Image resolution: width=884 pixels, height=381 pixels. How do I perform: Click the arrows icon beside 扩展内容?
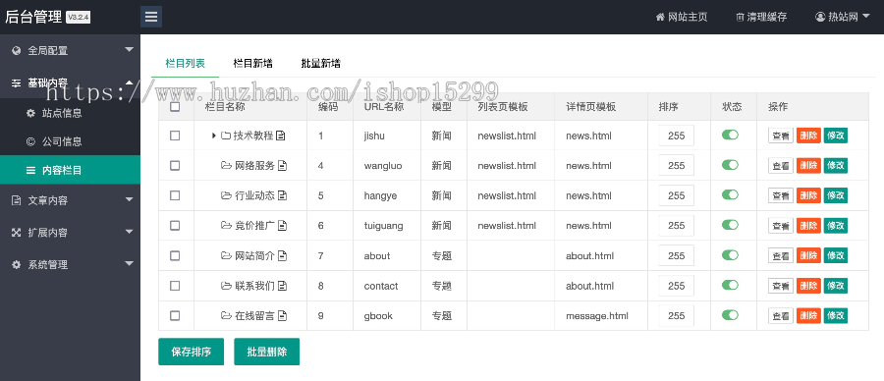[x=17, y=232]
